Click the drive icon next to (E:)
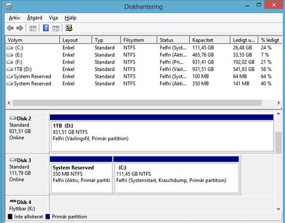Image resolution: width=285 pixels, height=223 pixels. (x=9, y=55)
